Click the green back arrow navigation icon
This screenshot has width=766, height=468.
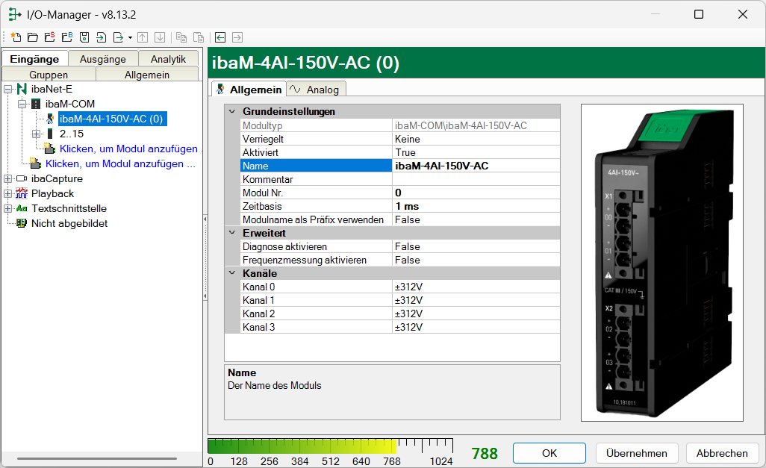click(220, 37)
